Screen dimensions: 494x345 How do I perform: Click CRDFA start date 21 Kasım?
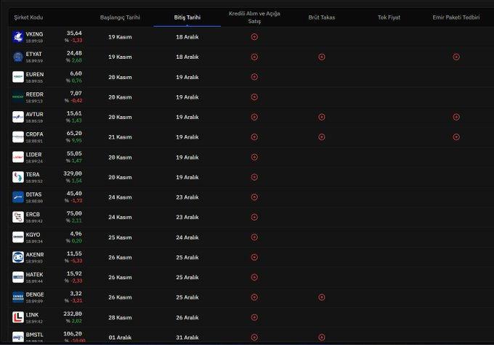120,137
